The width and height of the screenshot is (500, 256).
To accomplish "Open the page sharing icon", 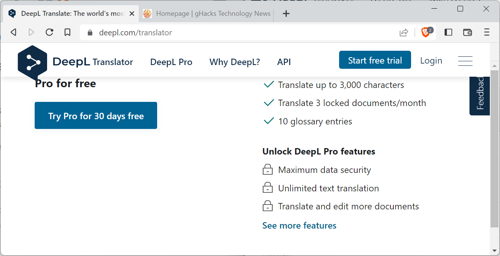I will pos(404,32).
